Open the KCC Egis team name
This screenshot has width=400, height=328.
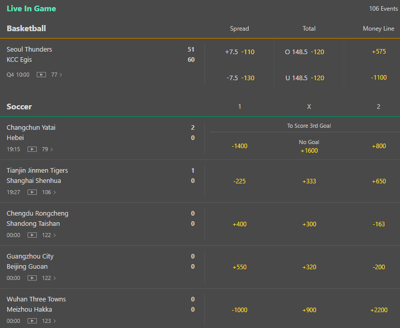click(x=19, y=60)
